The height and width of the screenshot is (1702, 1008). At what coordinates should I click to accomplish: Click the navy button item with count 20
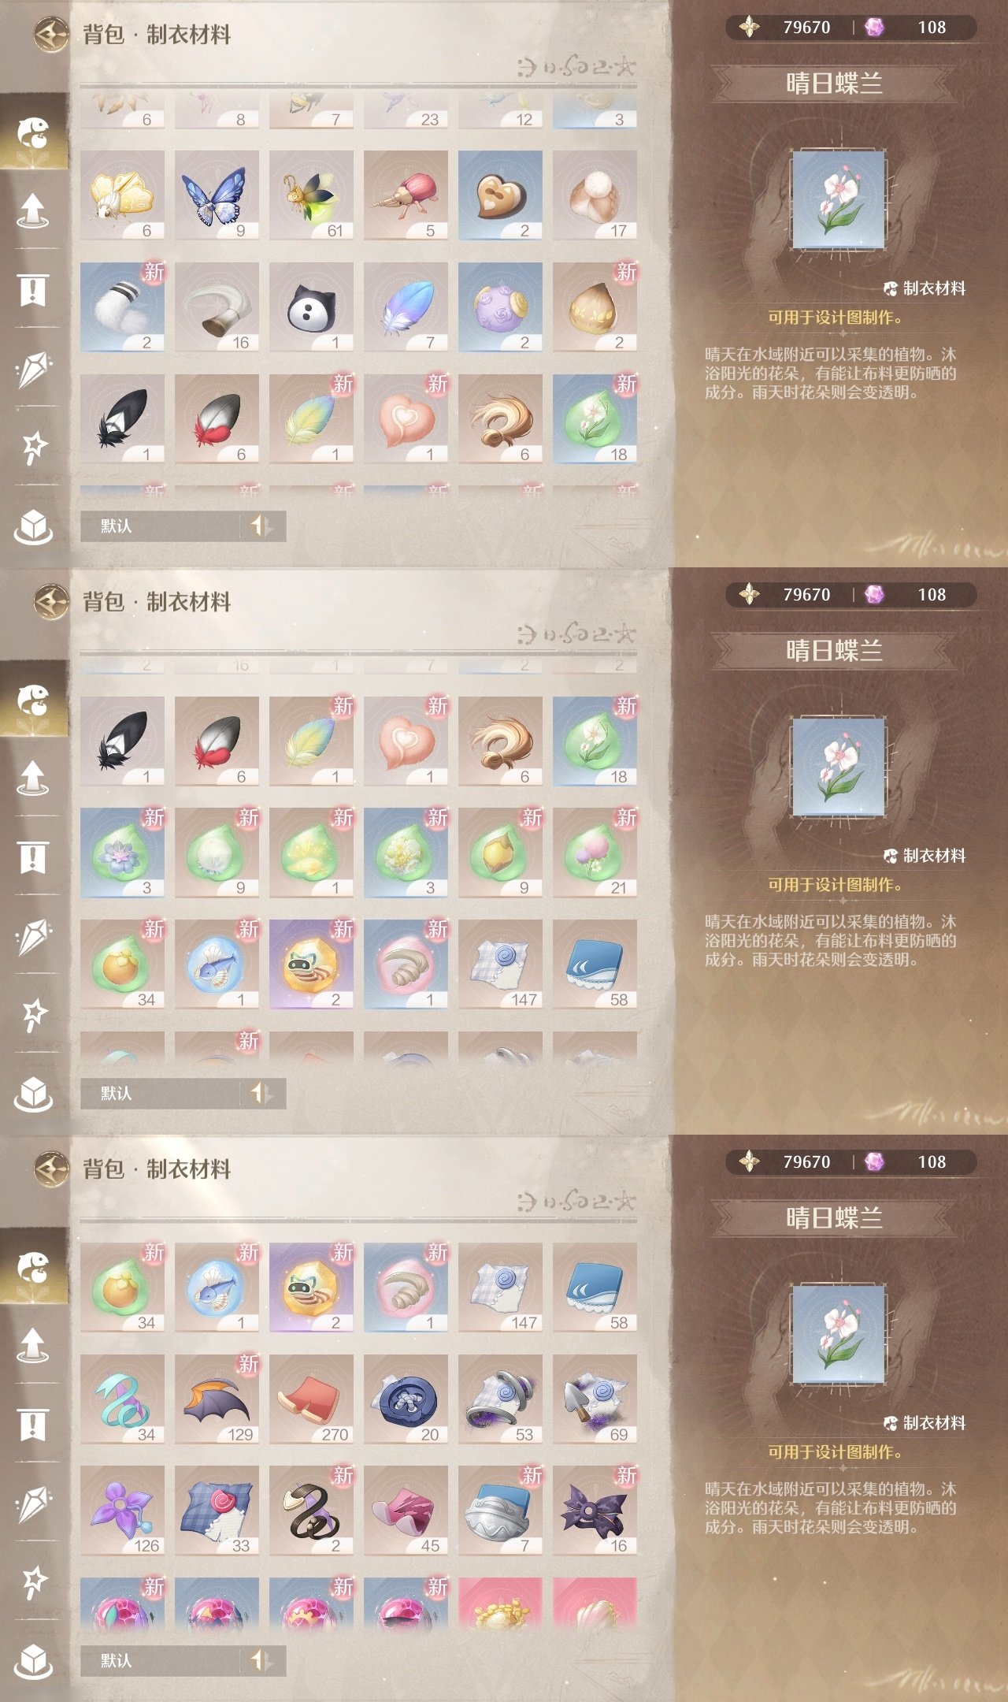pos(406,1399)
